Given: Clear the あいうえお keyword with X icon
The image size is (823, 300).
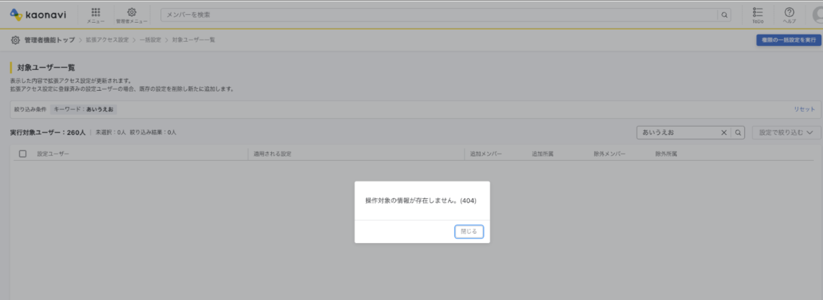Looking at the screenshot, I should pos(723,133).
